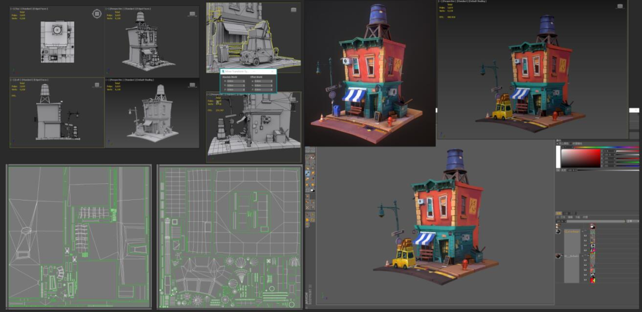
Task: Click the opacity slider in the layers panel
Action: 594,221
